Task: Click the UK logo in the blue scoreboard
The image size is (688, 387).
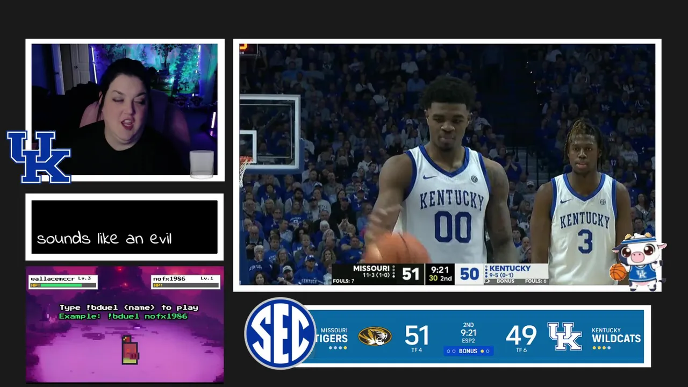Action: coord(564,336)
